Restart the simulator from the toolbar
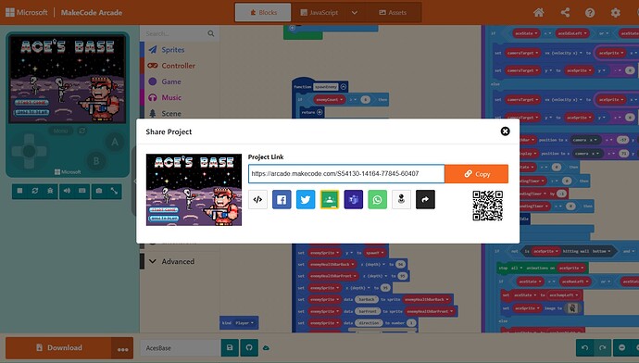 (35, 191)
